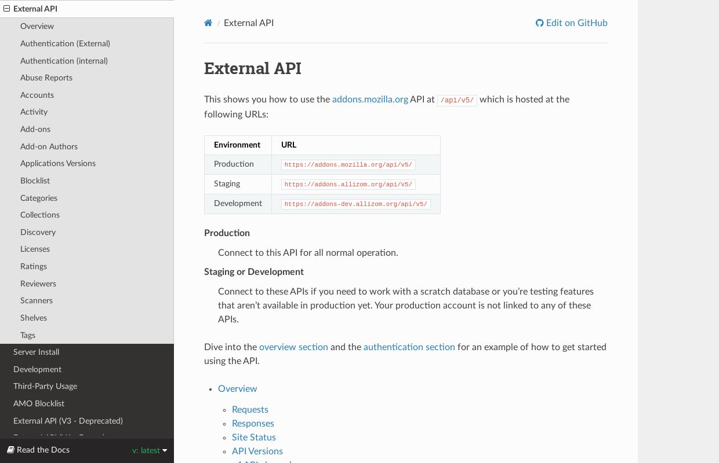Click the production URL https://addons.mozilla.org/api/v5/
Image resolution: width=719 pixels, height=463 pixels.
click(x=348, y=165)
